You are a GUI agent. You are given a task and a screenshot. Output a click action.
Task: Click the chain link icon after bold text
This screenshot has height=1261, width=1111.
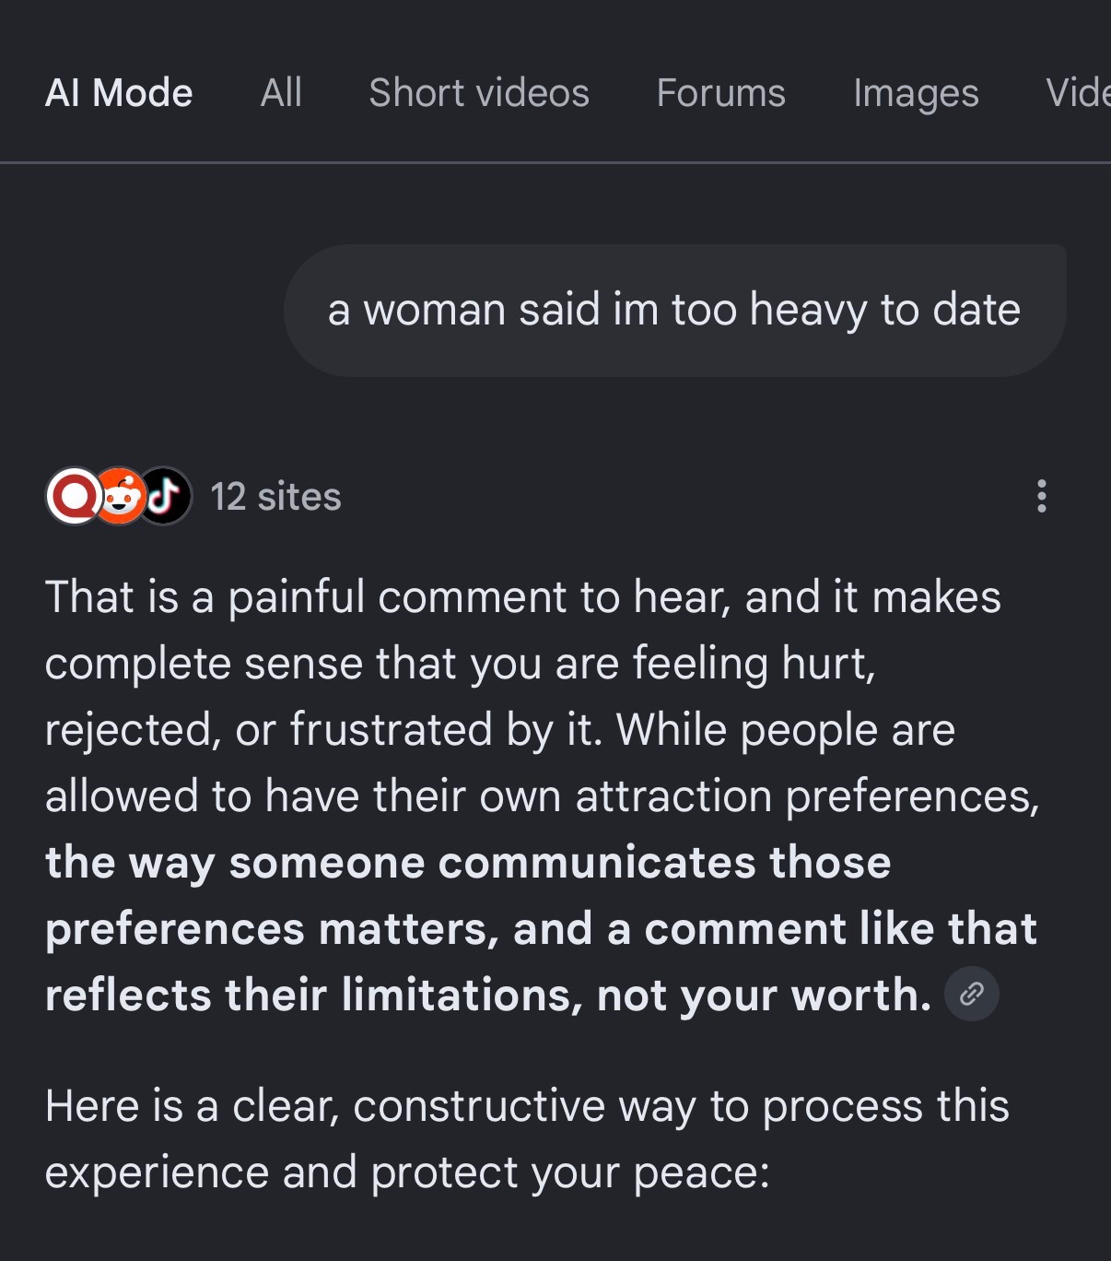coord(972,994)
